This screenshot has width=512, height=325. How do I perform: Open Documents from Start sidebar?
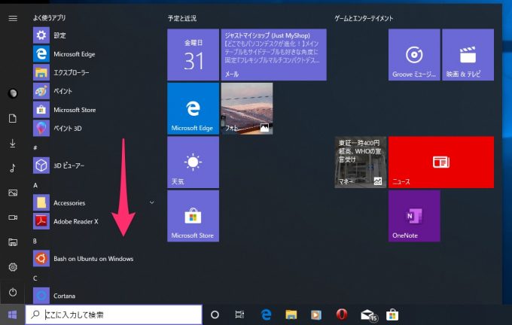click(13, 118)
